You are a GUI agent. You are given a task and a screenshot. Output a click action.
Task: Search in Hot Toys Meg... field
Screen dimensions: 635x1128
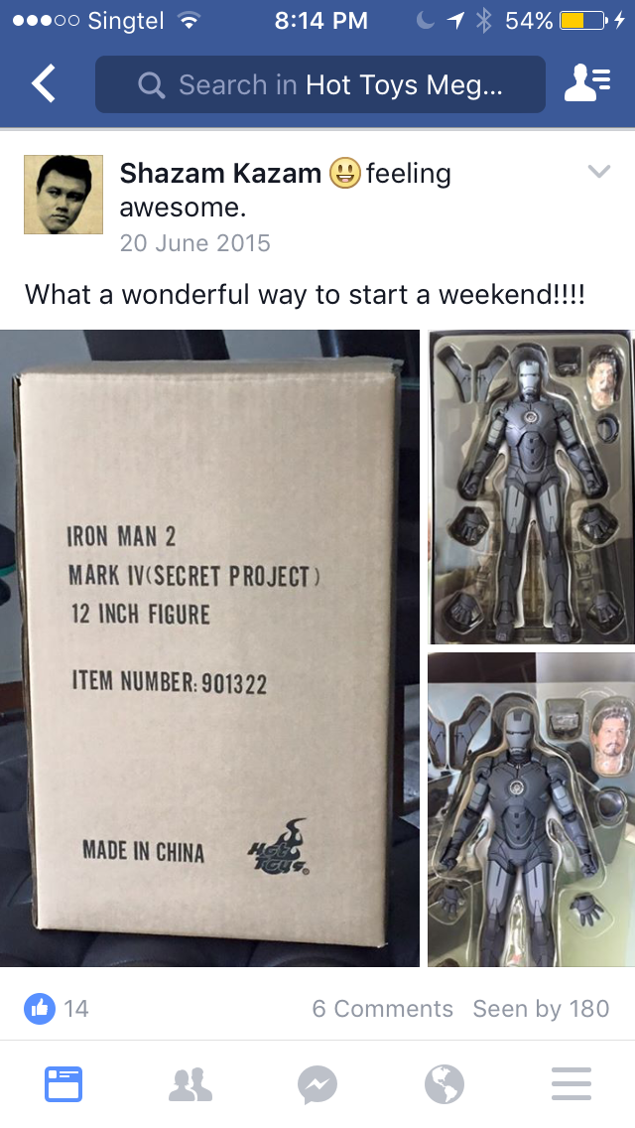(320, 84)
